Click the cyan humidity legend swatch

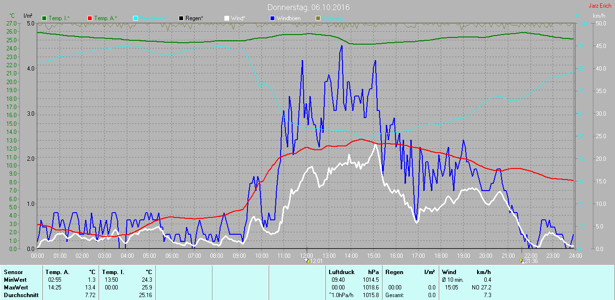point(135,18)
